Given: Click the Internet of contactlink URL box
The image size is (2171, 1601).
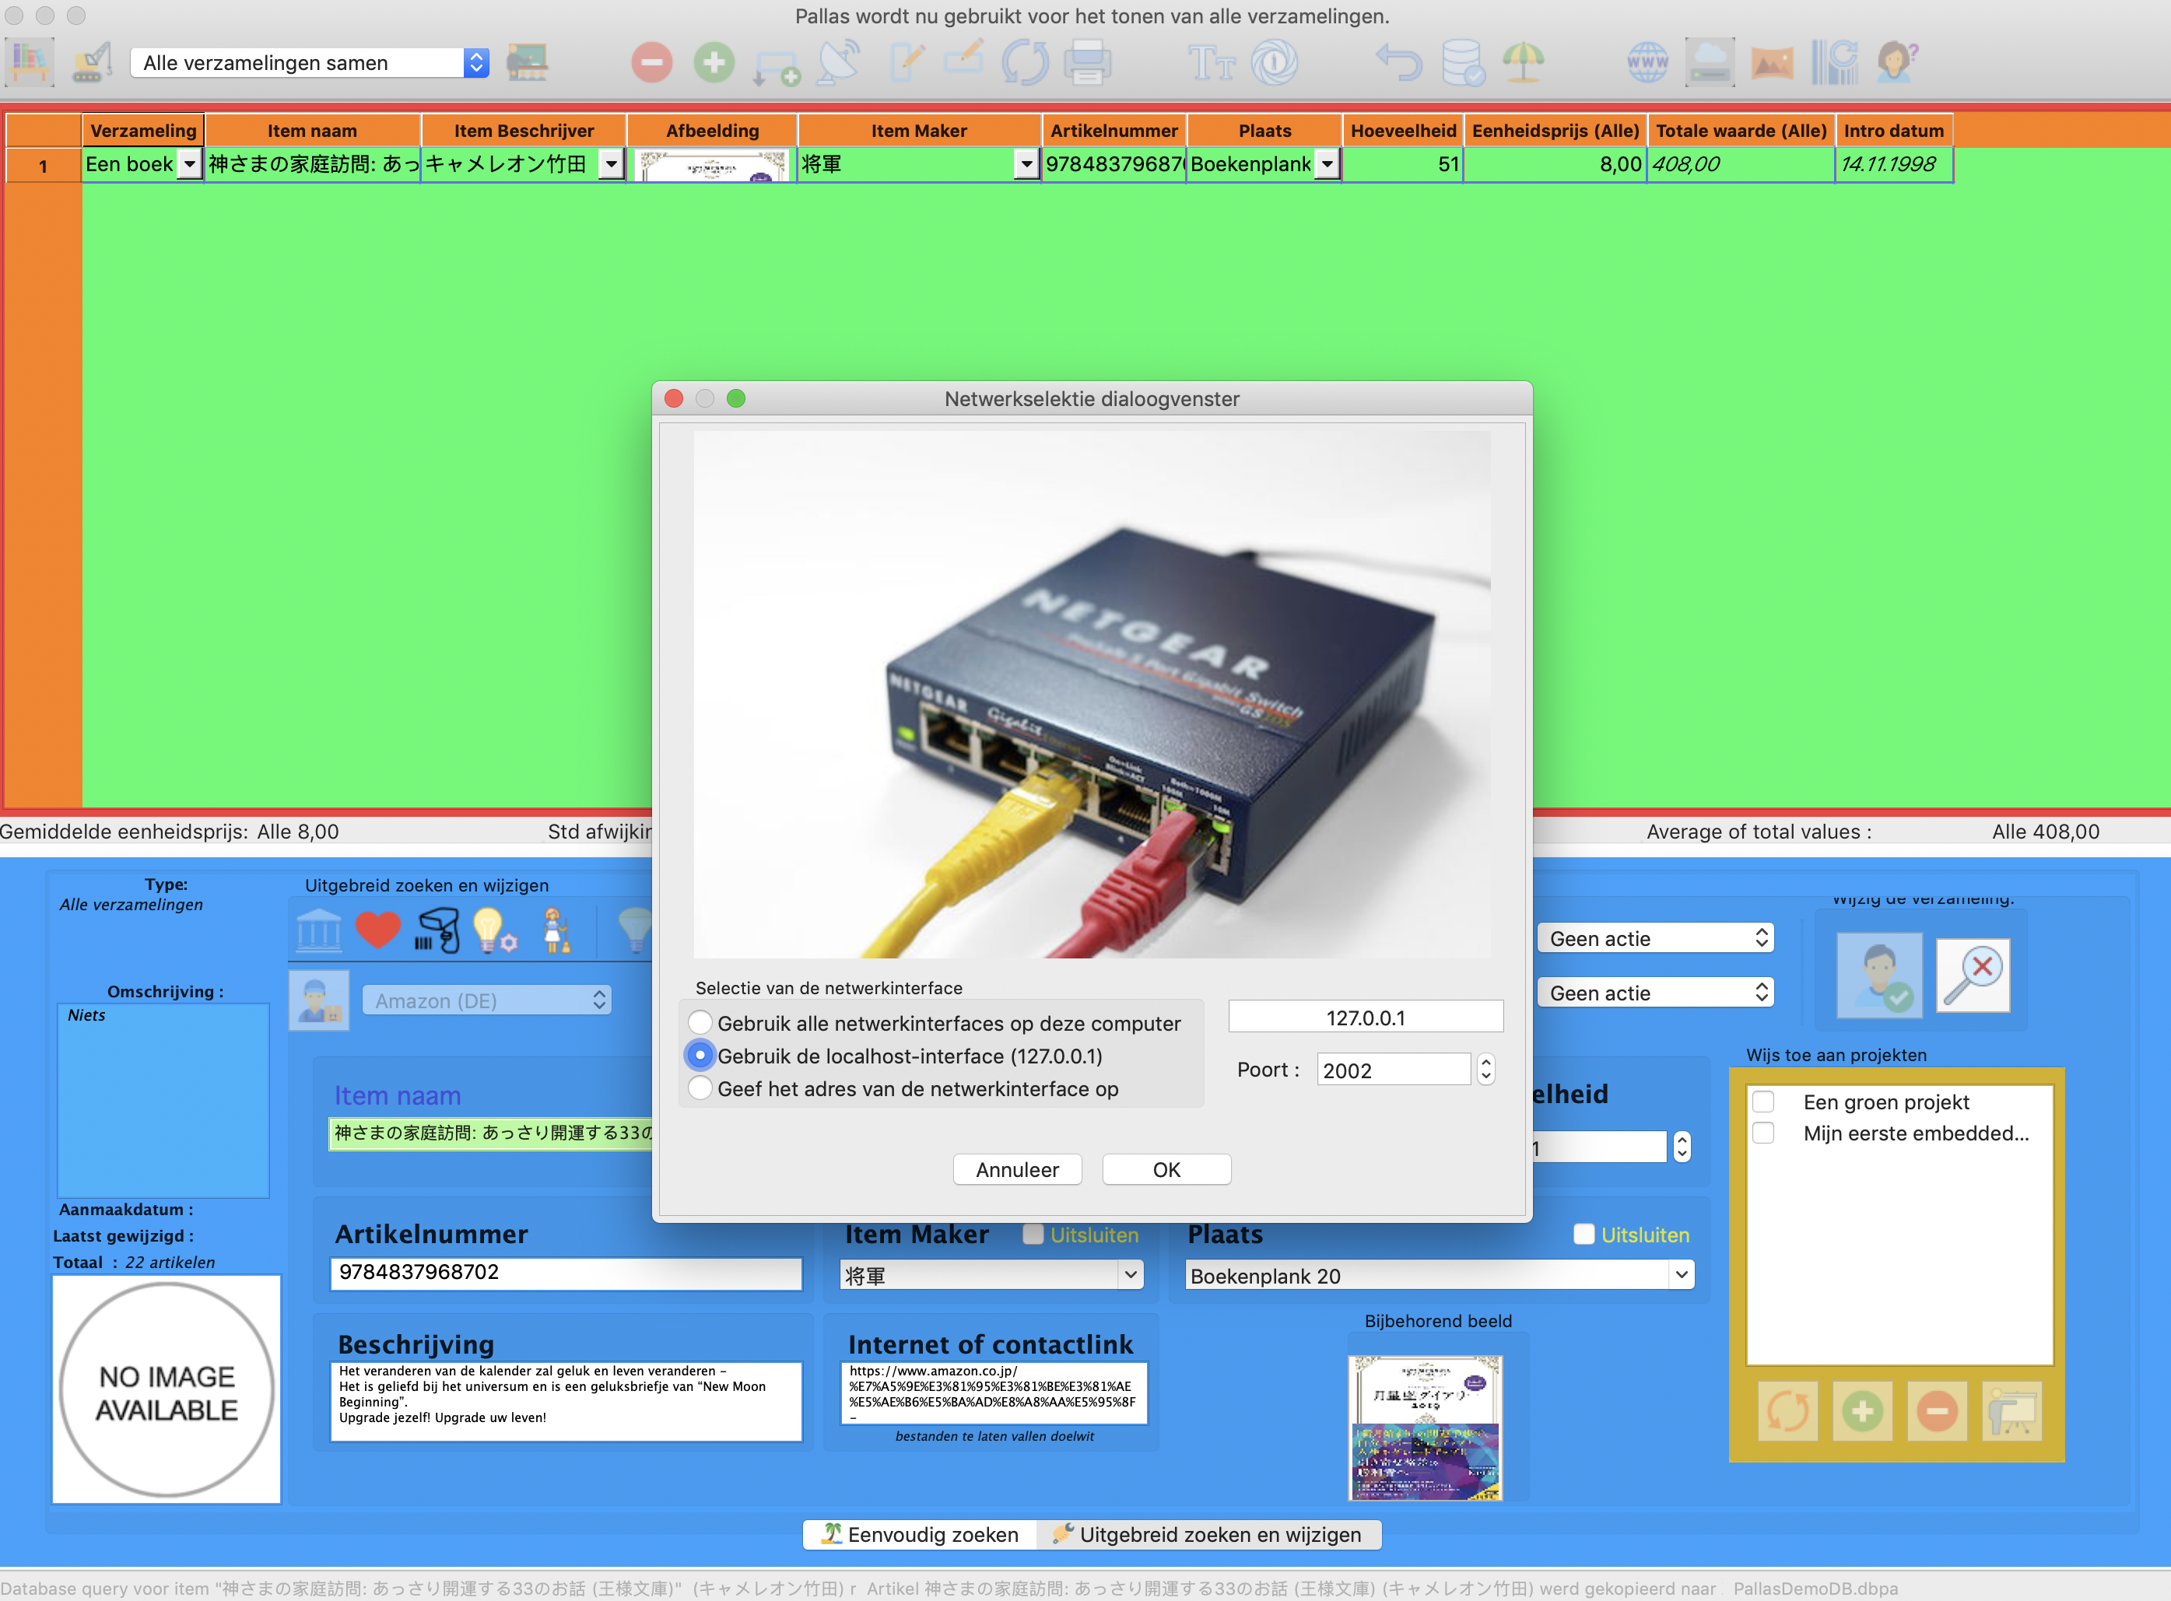Looking at the screenshot, I should tap(994, 1393).
